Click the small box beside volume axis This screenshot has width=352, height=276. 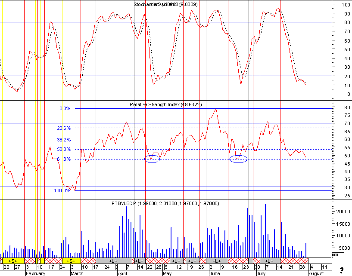(338, 255)
